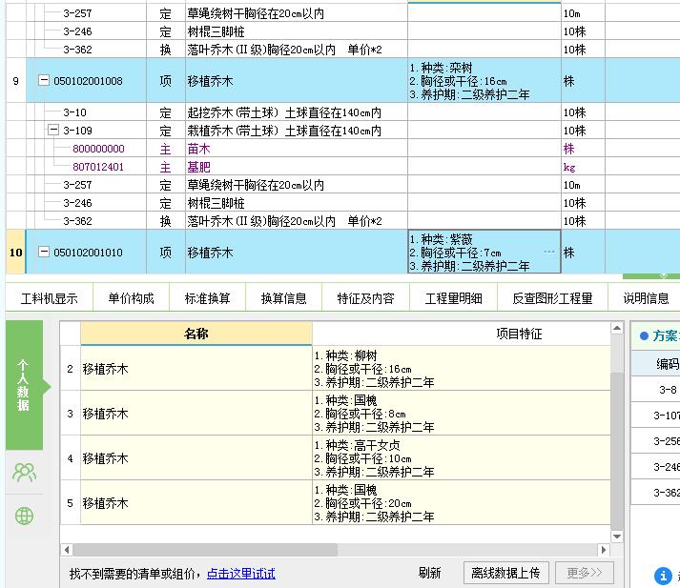Click feature cell with 国槐 20cm
The image size is (680, 588).
pos(462,502)
